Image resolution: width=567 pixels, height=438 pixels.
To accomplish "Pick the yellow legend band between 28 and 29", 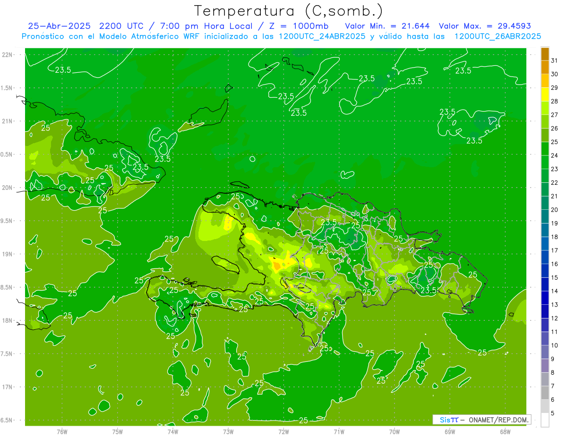I will coord(545,94).
